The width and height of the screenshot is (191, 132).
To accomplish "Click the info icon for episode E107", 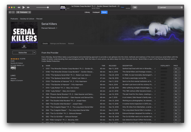I will click(x=155, y=68).
